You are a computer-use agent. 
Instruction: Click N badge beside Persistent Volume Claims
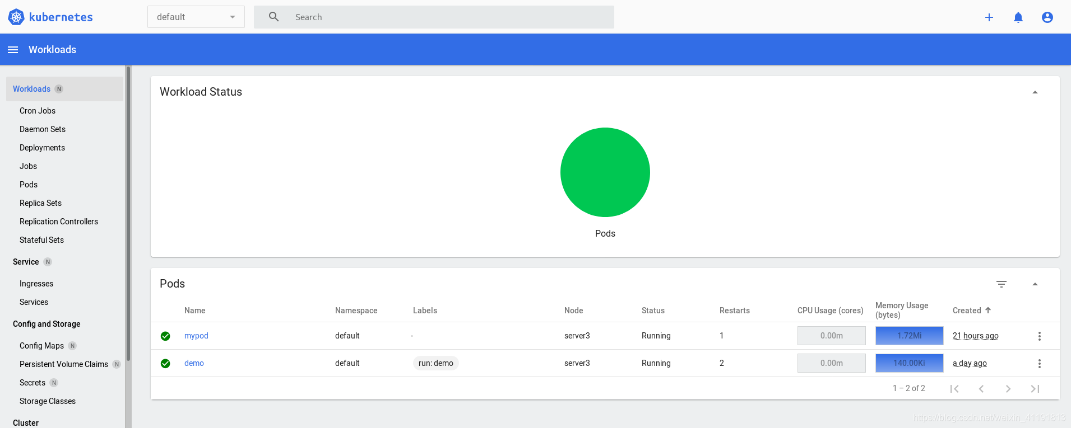click(117, 364)
